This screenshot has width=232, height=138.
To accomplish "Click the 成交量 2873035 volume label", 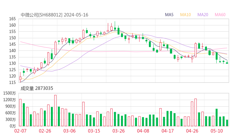I will [x=37, y=88].
